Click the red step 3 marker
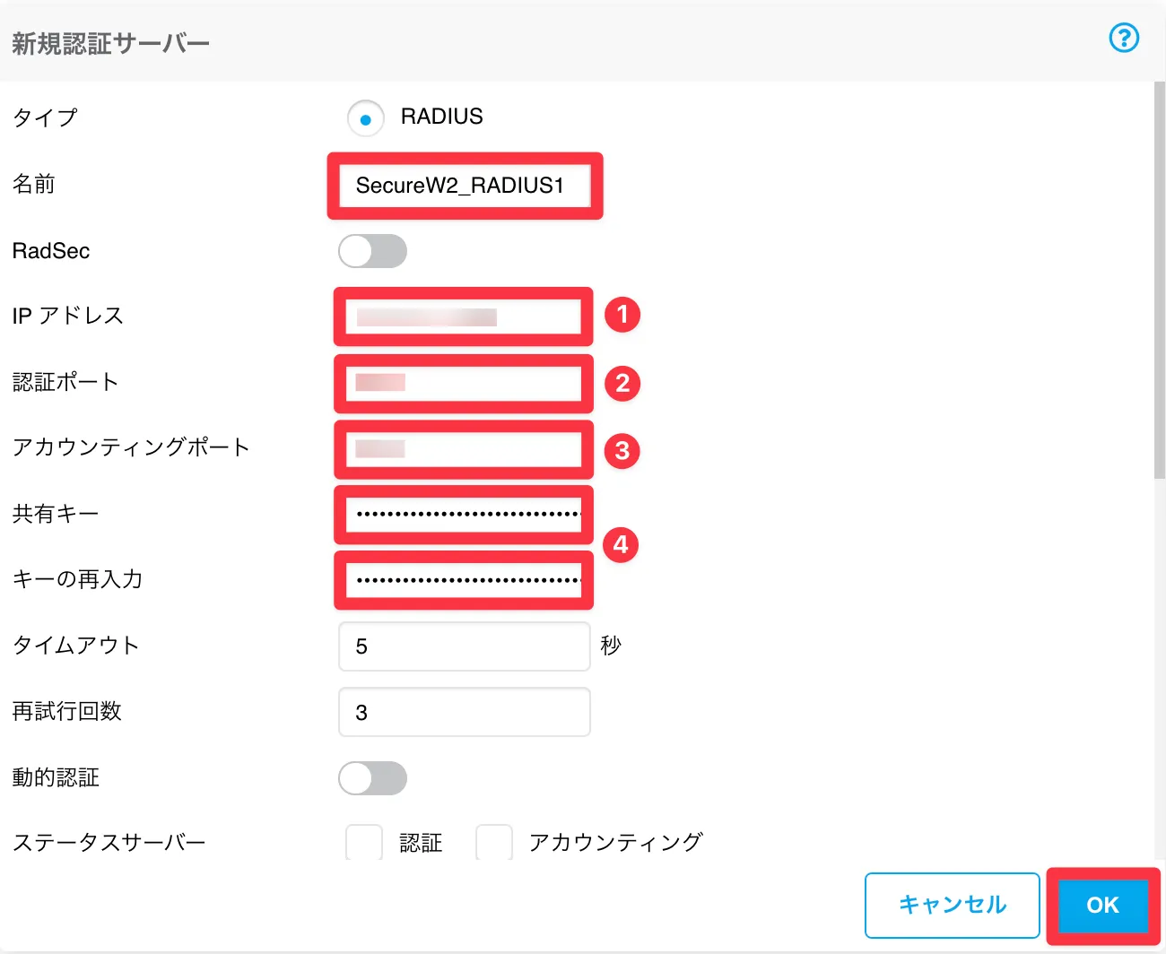The image size is (1166, 954). coord(622,450)
